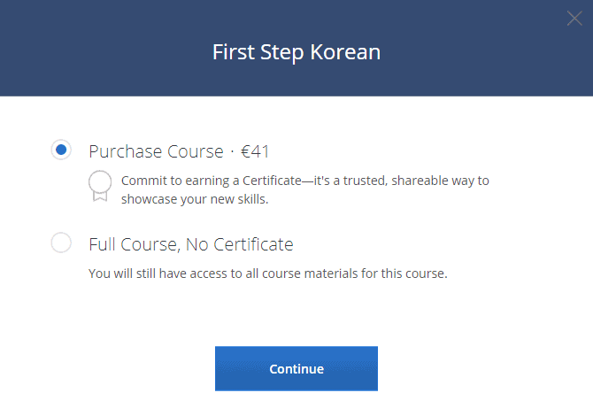Click the word "Korean" in the header
Image resolution: width=593 pixels, height=416 pixels.
(x=345, y=52)
